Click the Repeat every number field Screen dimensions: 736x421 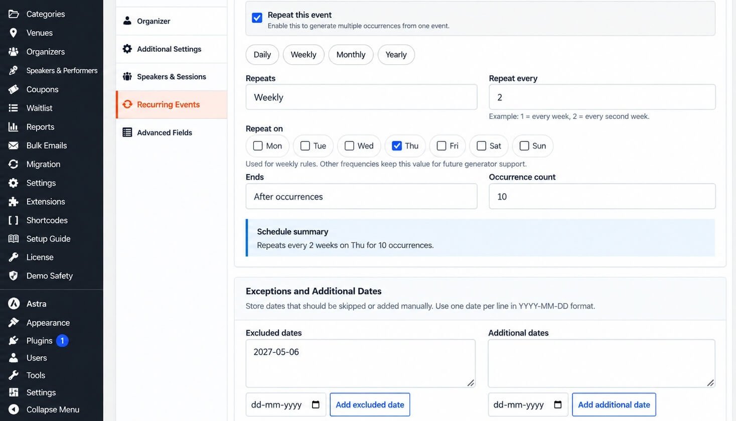click(602, 97)
